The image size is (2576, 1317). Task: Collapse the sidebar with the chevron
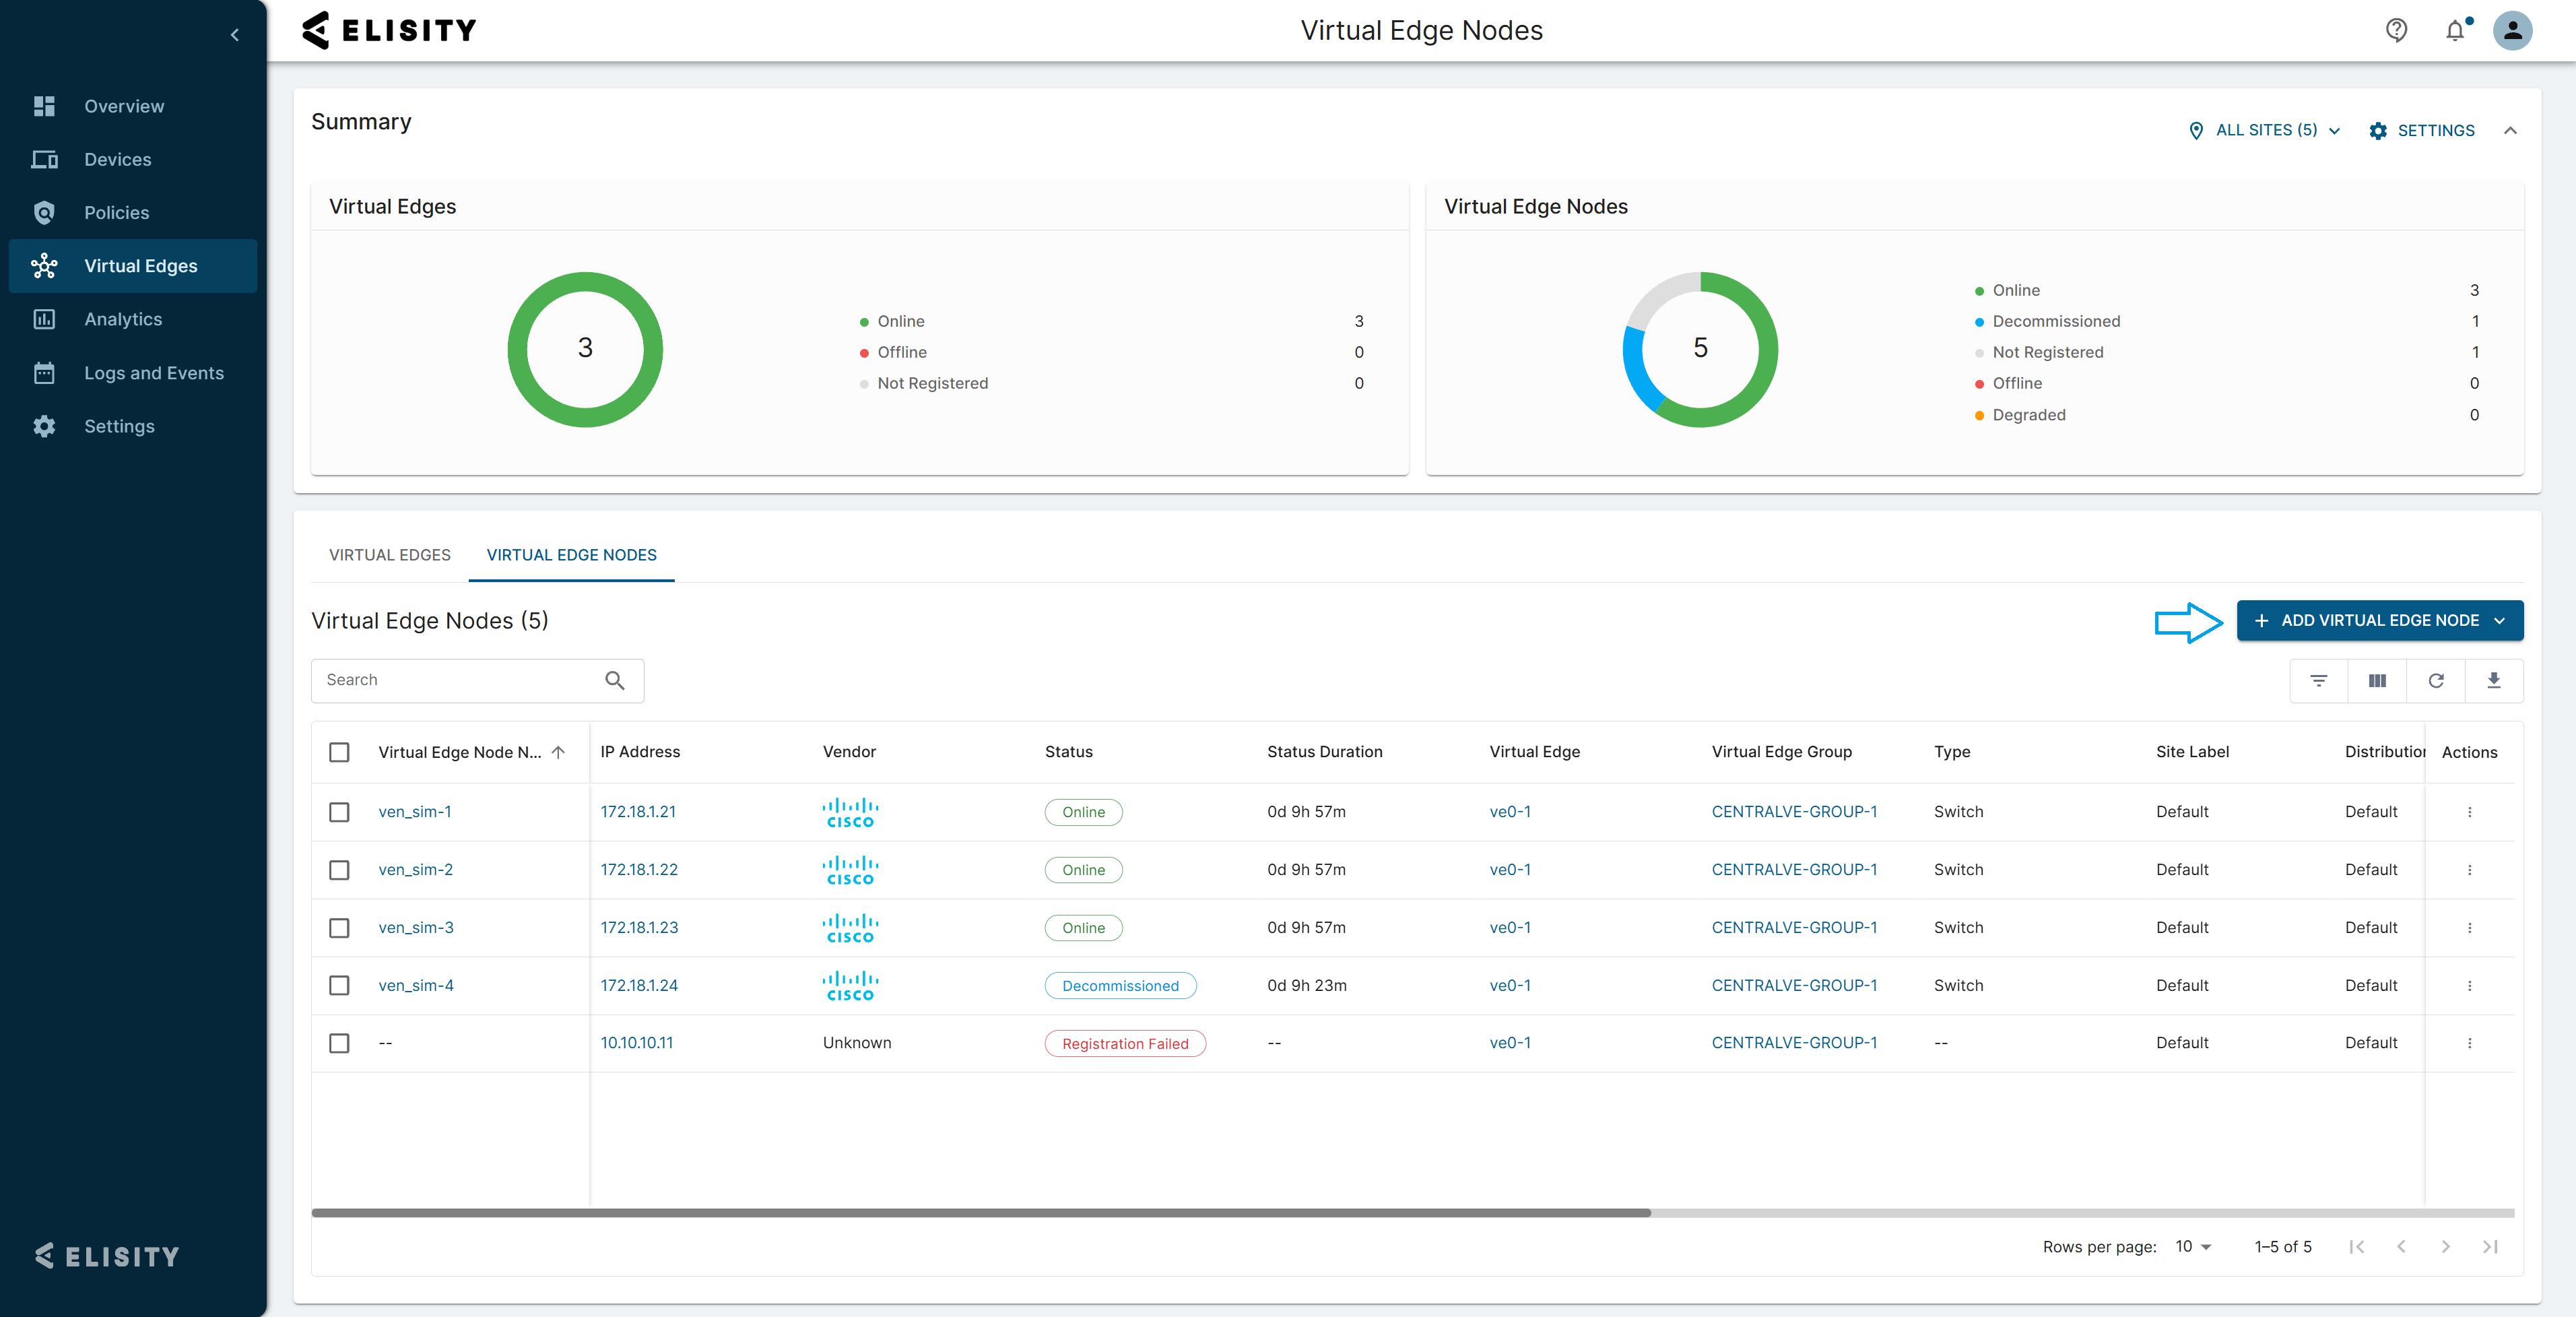[x=235, y=35]
